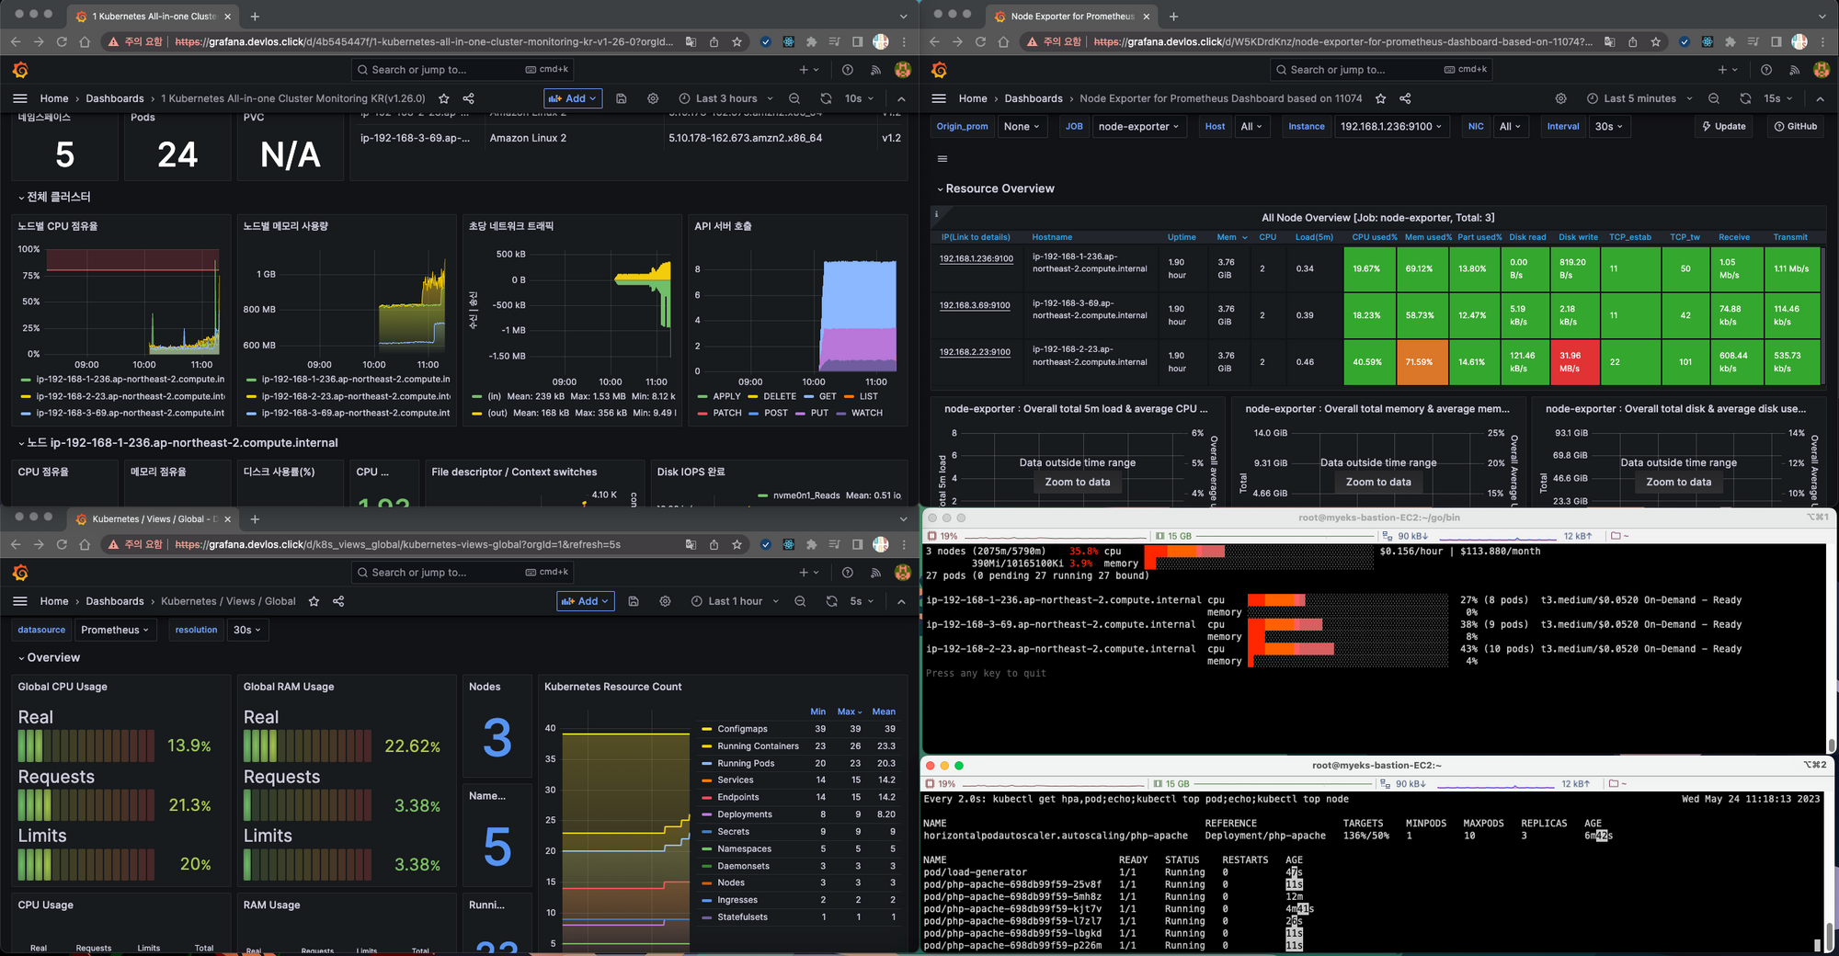
Task: Zoom out time range in All-in-one Cluster dashboard
Action: click(x=794, y=98)
